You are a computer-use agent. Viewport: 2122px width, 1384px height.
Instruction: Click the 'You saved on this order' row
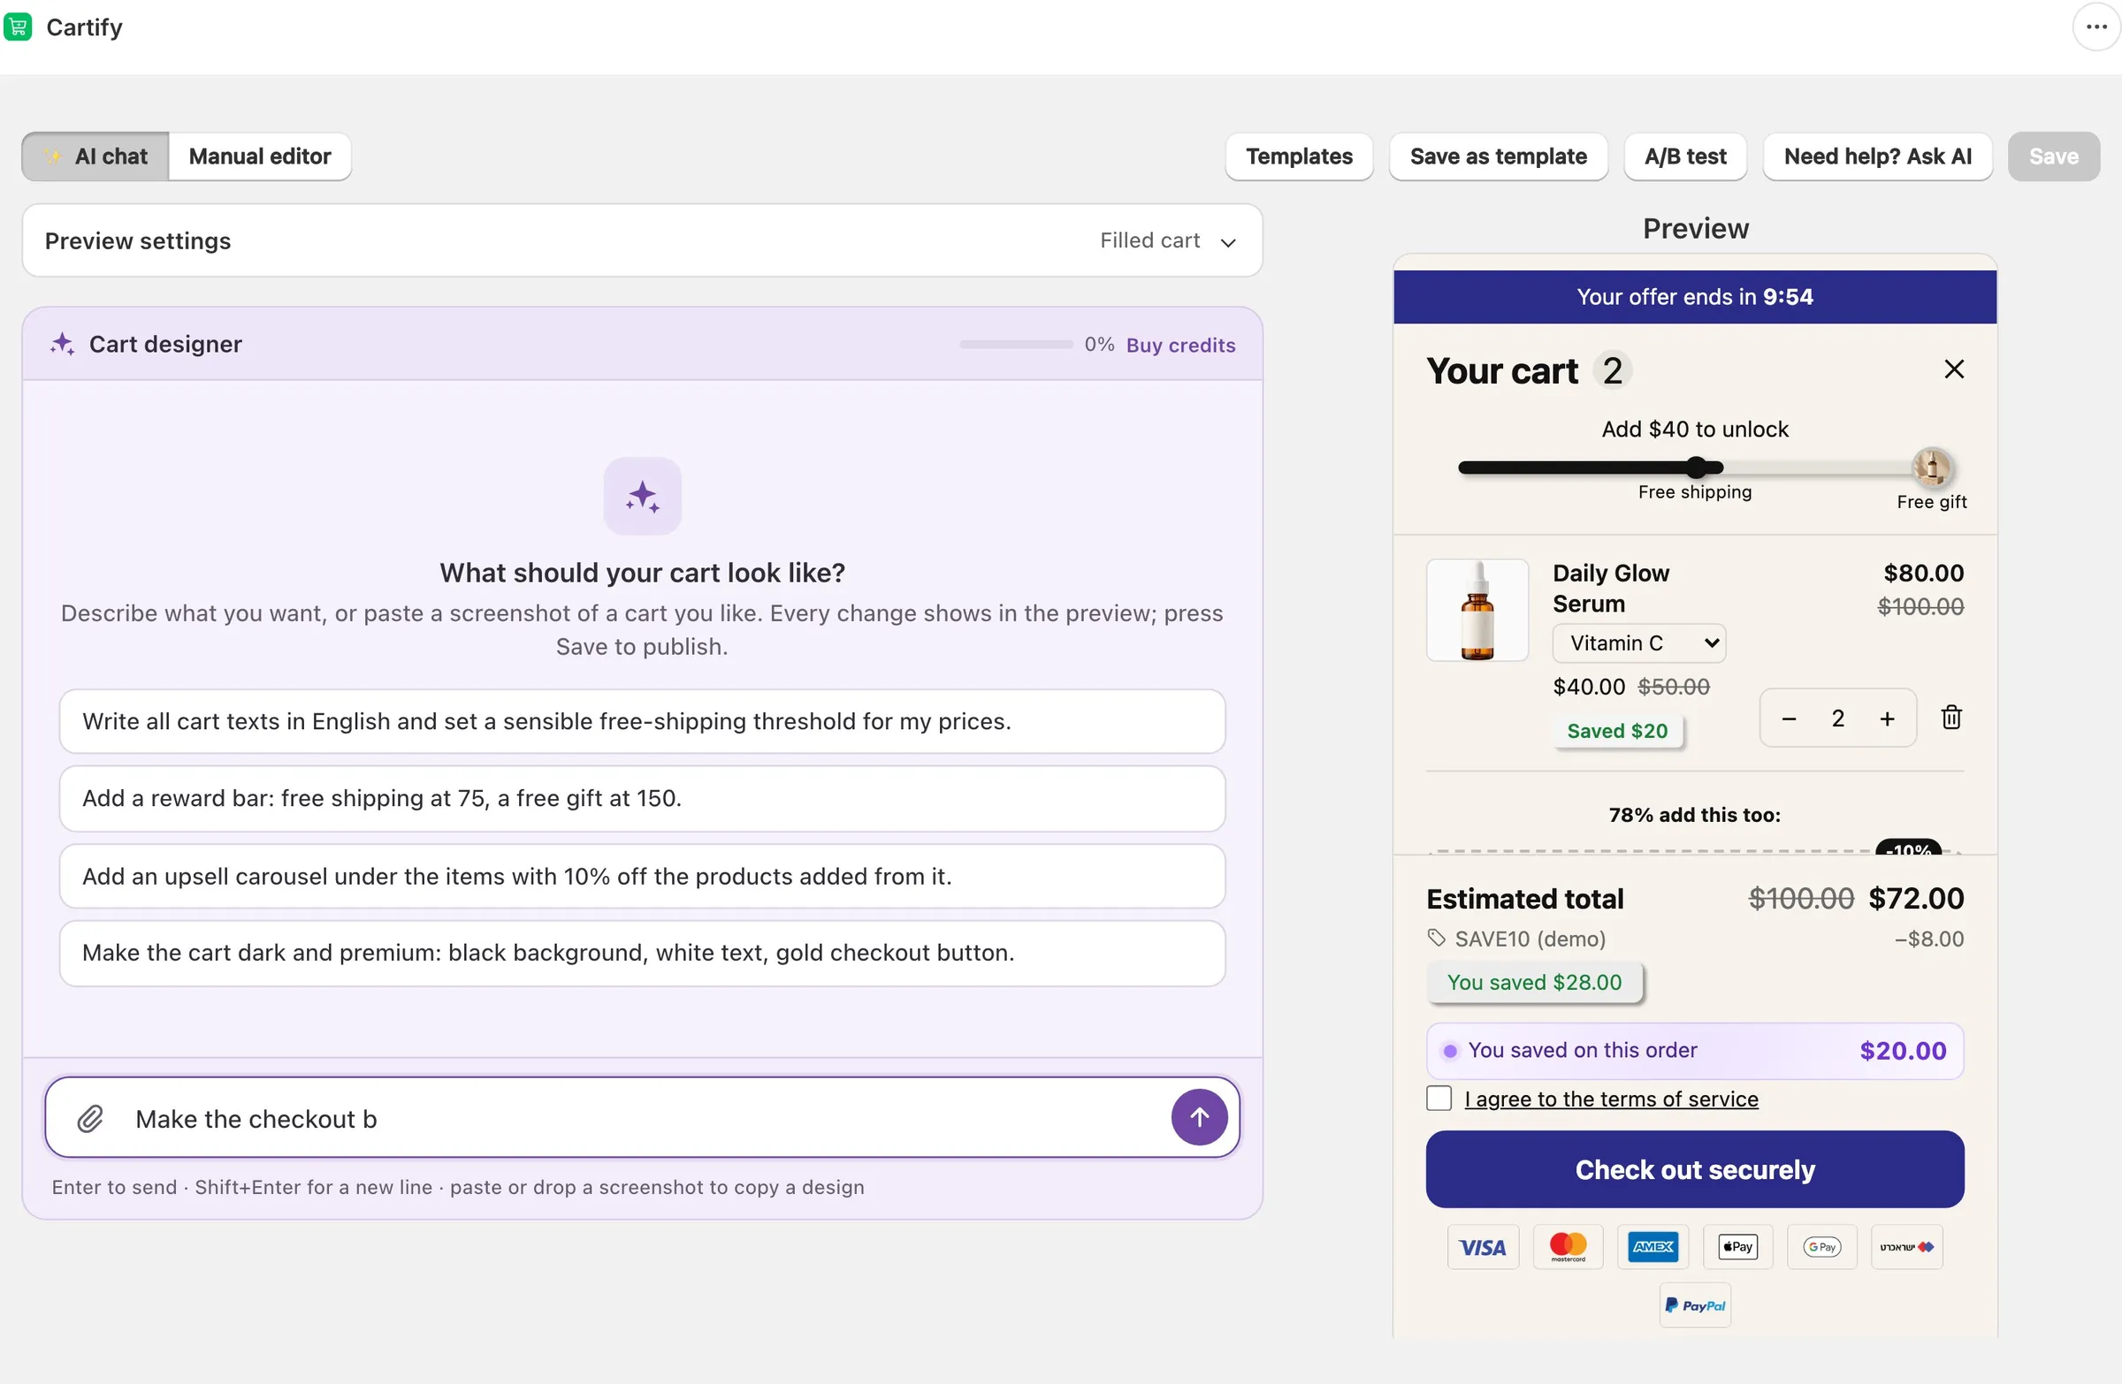click(x=1695, y=1051)
